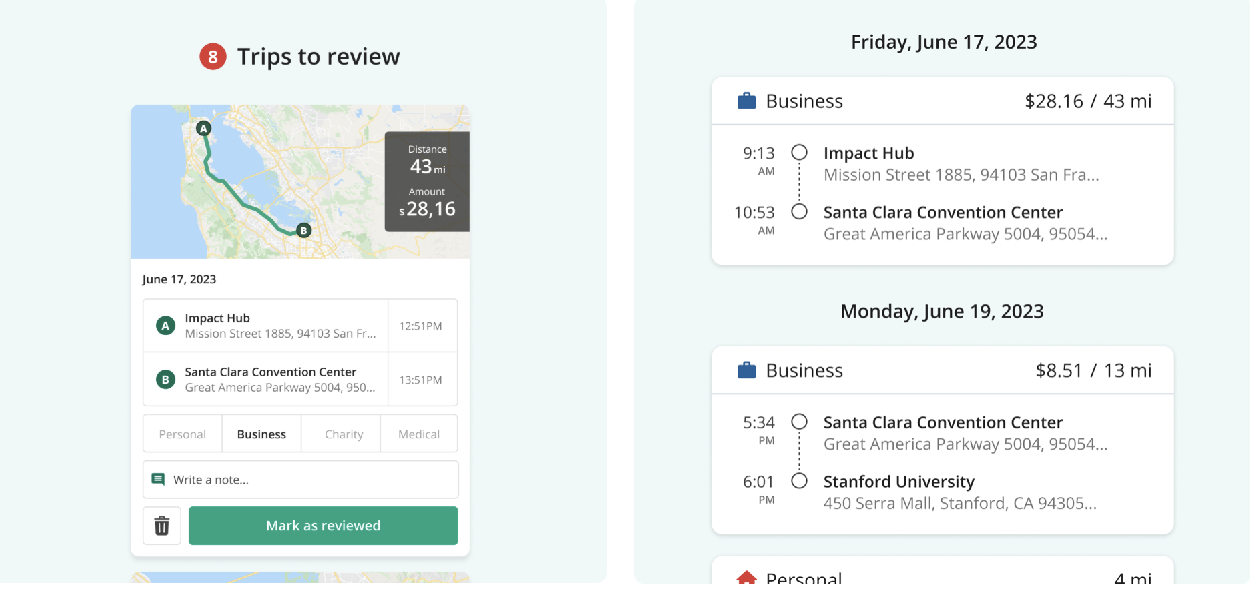The image size is (1250, 591).
Task: Click the Distance and Amount overlay on map
Action: (427, 181)
